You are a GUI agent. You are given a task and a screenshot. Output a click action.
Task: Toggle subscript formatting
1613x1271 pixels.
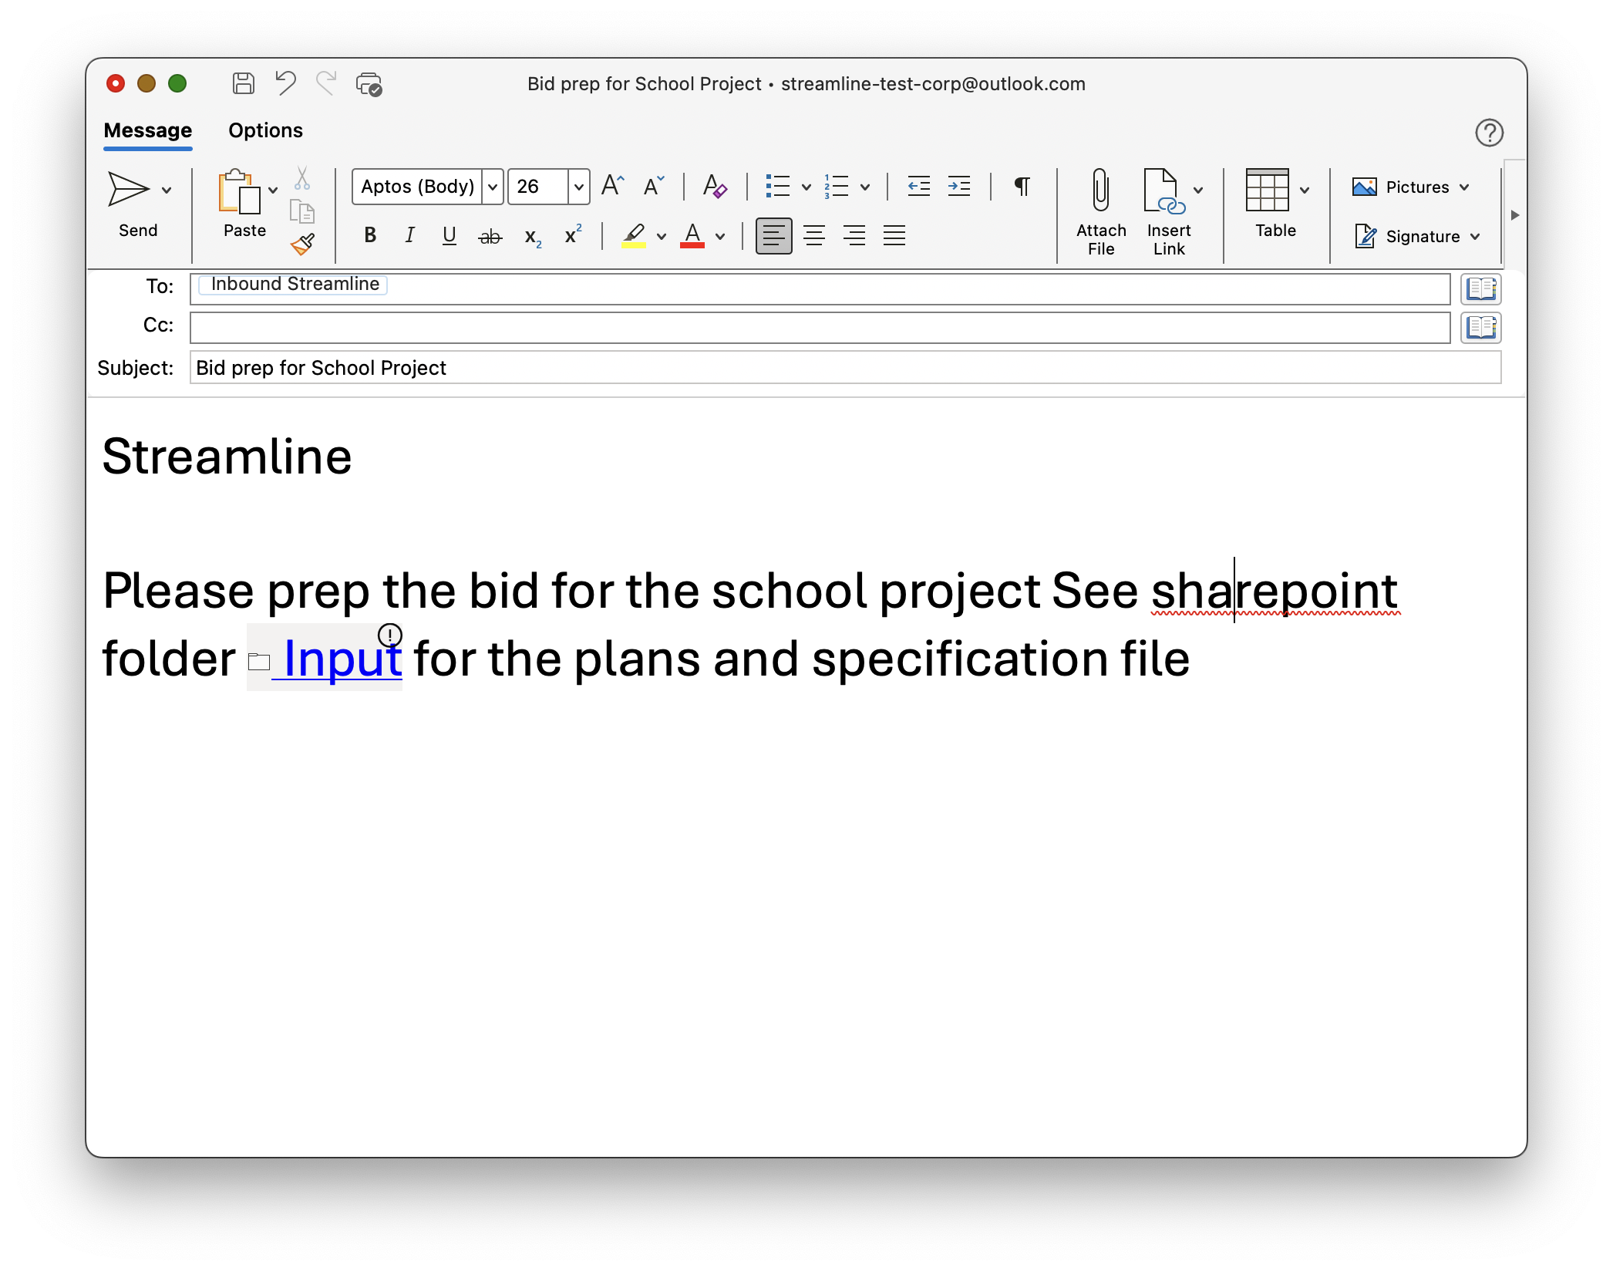(533, 238)
